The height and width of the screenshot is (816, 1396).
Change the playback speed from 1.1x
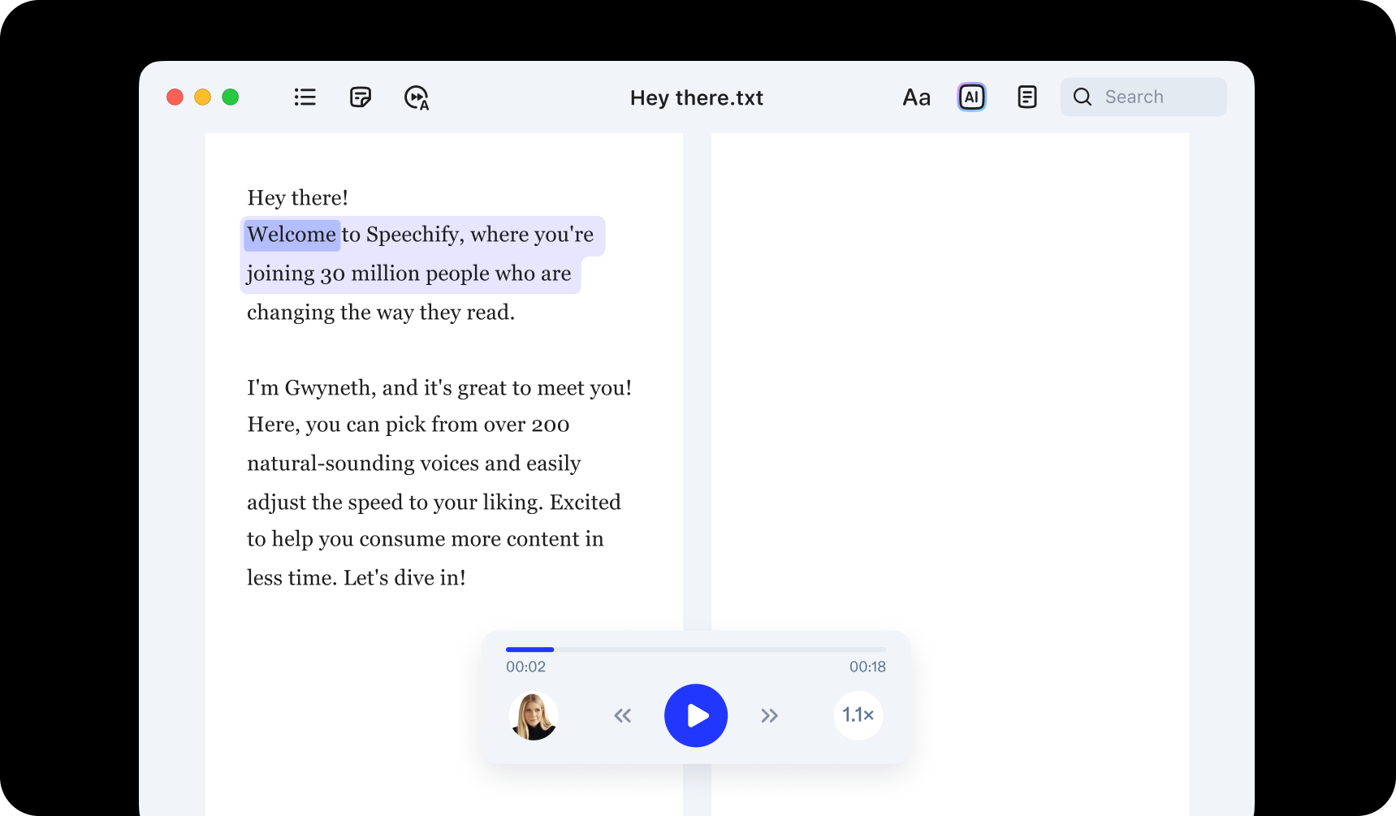point(858,715)
